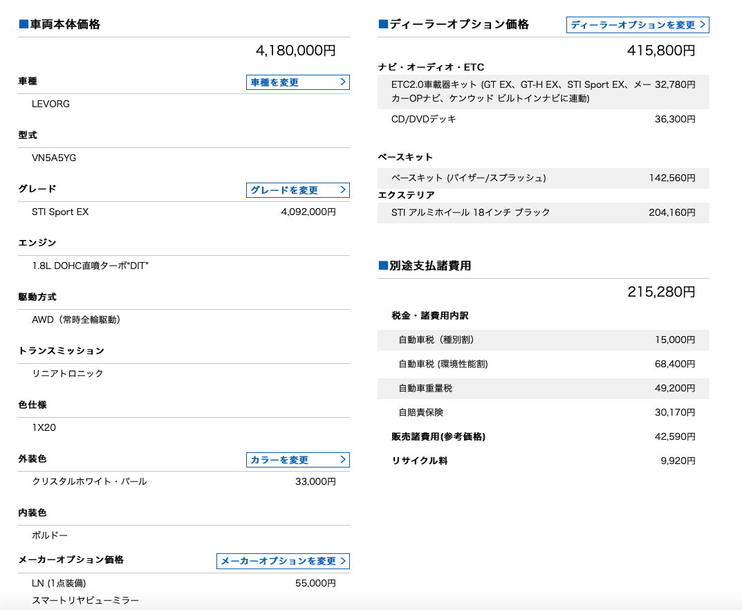742x610 pixels.
Task: Click the CD/DVDデッキ row
Action: coord(544,119)
